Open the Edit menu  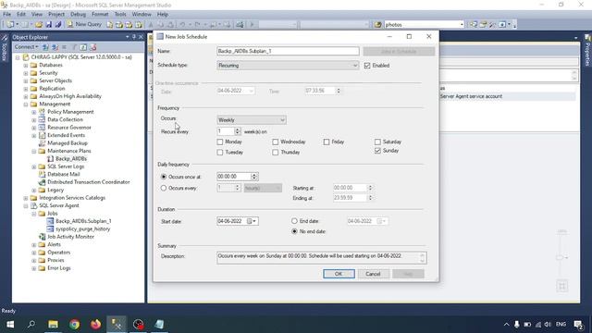[x=21, y=15]
